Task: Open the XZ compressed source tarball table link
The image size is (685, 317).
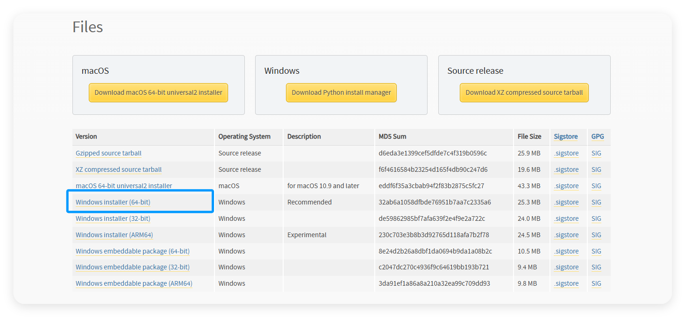Action: pos(119,169)
